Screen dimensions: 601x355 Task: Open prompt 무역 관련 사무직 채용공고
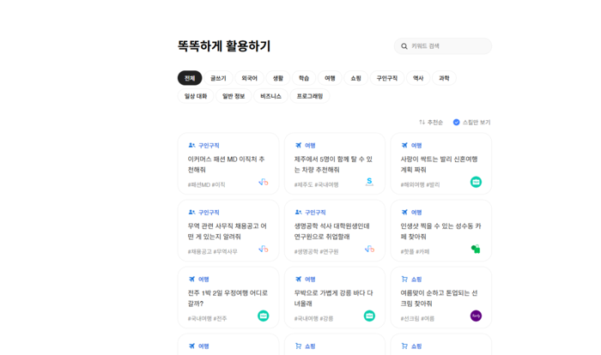[228, 231]
